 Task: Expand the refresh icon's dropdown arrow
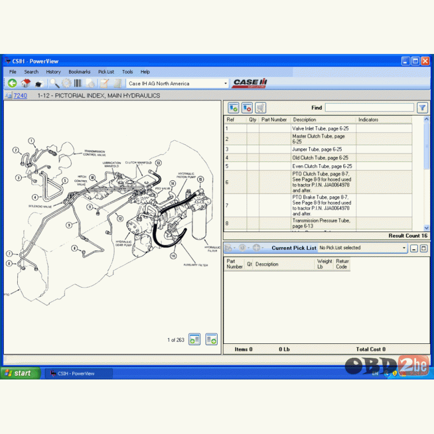249,248
